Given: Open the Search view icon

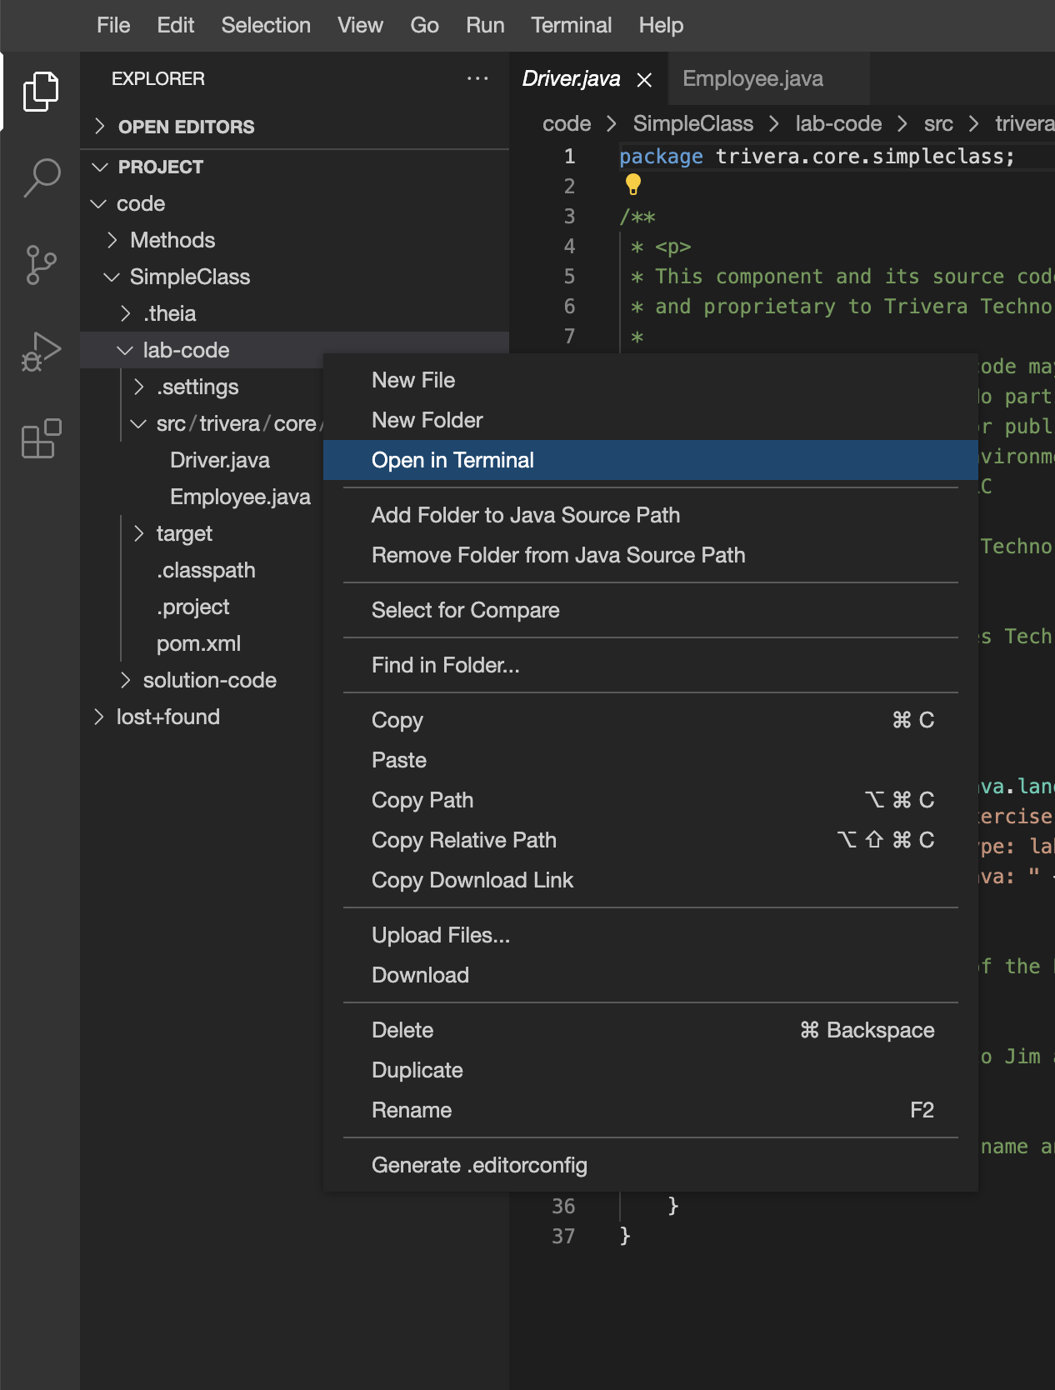Looking at the screenshot, I should point(40,178).
